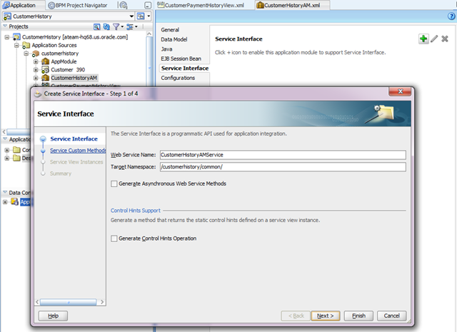Click the blue help question mark icon
Viewport: 457px width, 332px height.
coord(451,16)
